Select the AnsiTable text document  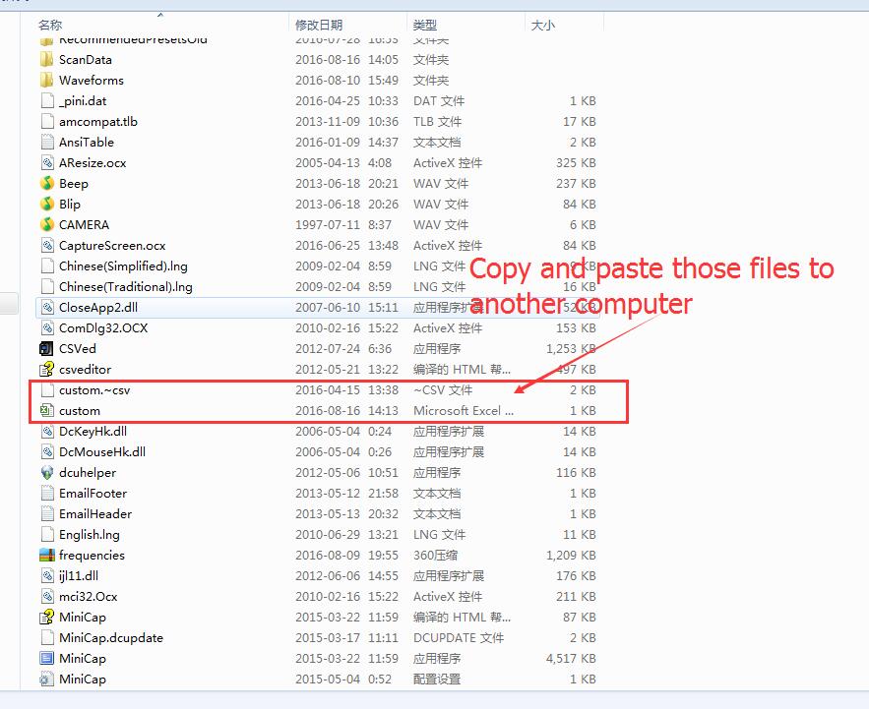click(x=86, y=142)
